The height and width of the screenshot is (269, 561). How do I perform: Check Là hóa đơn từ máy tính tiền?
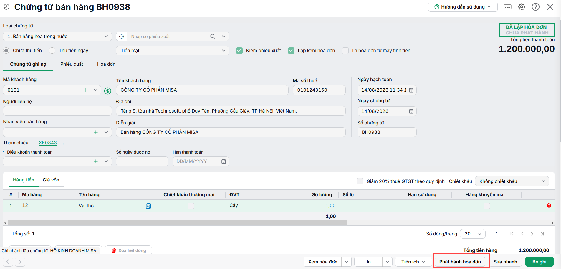point(345,51)
